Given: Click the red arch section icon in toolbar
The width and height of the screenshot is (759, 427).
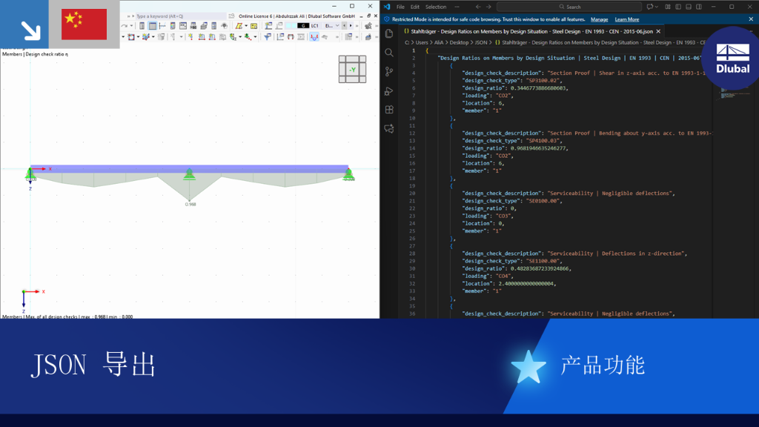Looking at the screenshot, I should pyautogui.click(x=291, y=37).
